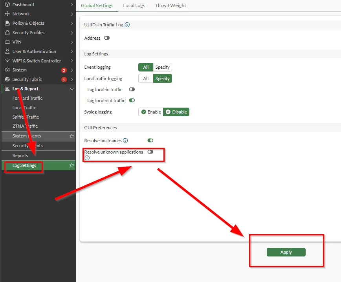Click the Security Profiles lock icon
Image resolution: width=341 pixels, height=282 pixels.
tap(7, 33)
